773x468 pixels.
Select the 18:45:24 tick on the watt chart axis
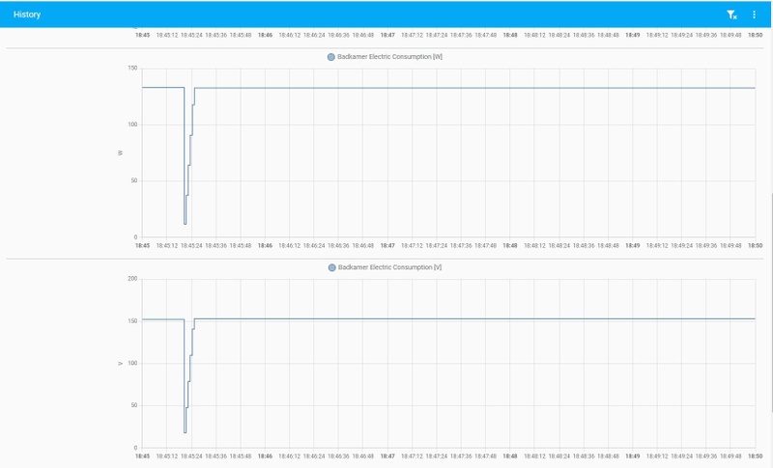[x=191, y=245]
